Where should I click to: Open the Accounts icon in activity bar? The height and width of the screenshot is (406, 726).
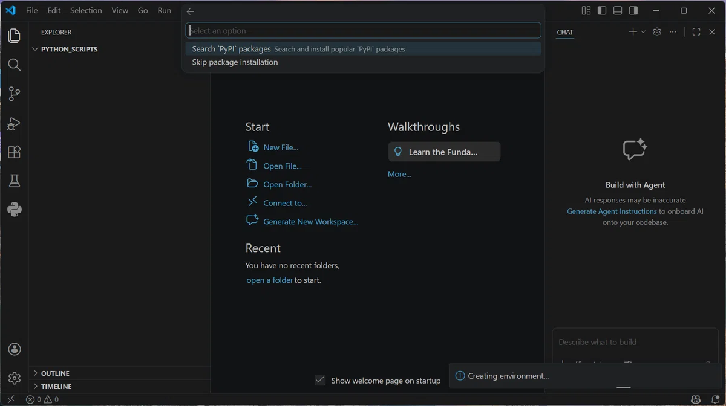pyautogui.click(x=15, y=349)
